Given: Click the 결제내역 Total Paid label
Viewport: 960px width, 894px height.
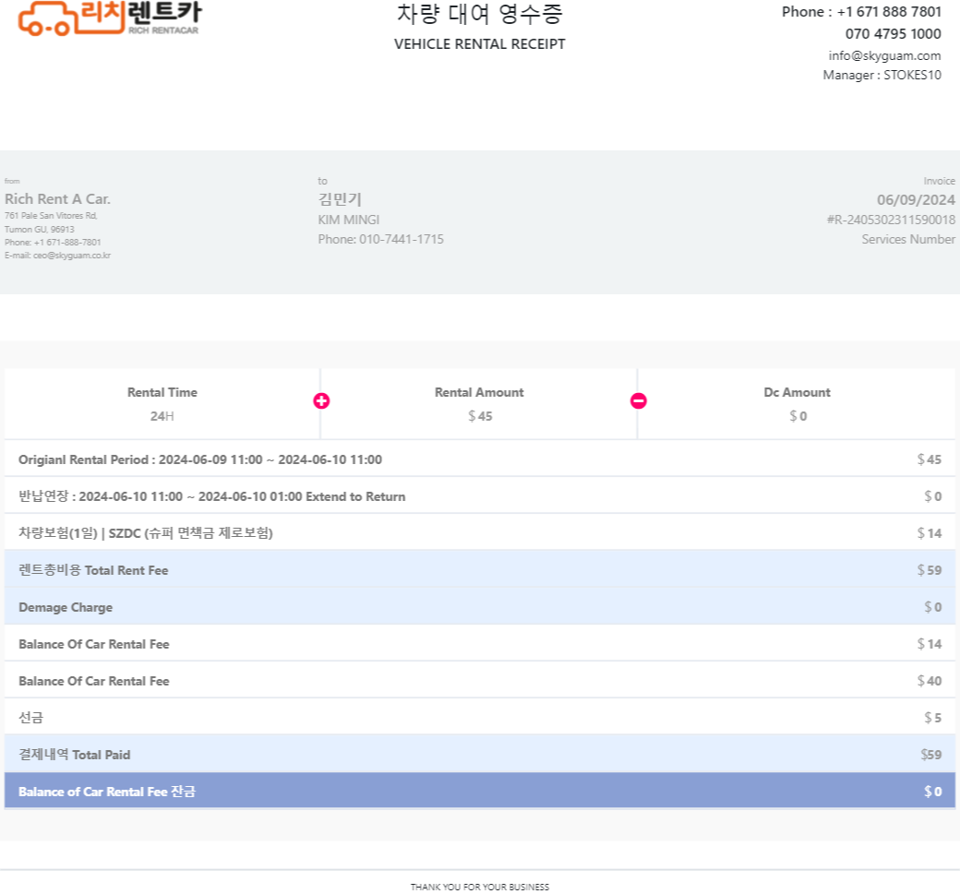Looking at the screenshot, I should click(x=74, y=755).
